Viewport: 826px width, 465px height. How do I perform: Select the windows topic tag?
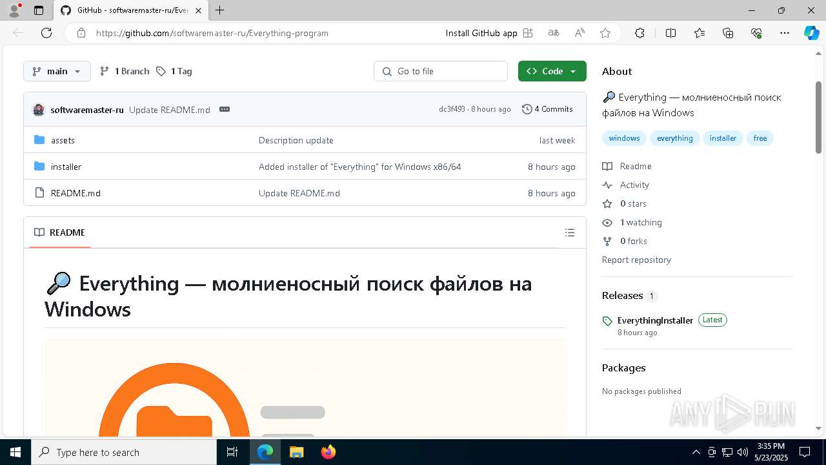[x=625, y=138]
